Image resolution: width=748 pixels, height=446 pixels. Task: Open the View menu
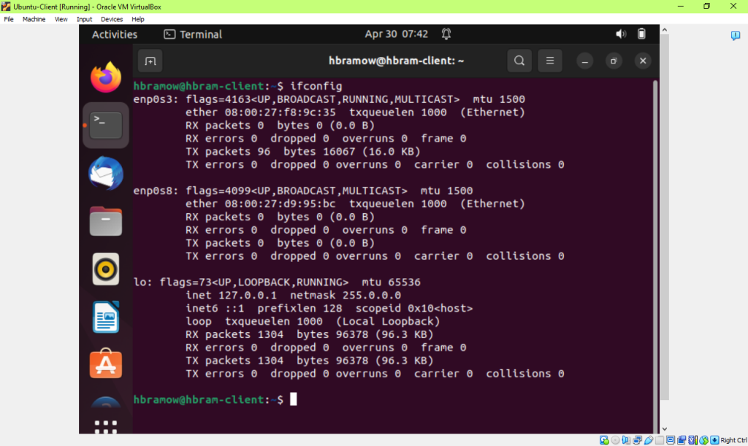coord(61,19)
